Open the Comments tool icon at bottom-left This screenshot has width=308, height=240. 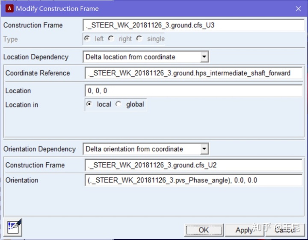(14, 227)
